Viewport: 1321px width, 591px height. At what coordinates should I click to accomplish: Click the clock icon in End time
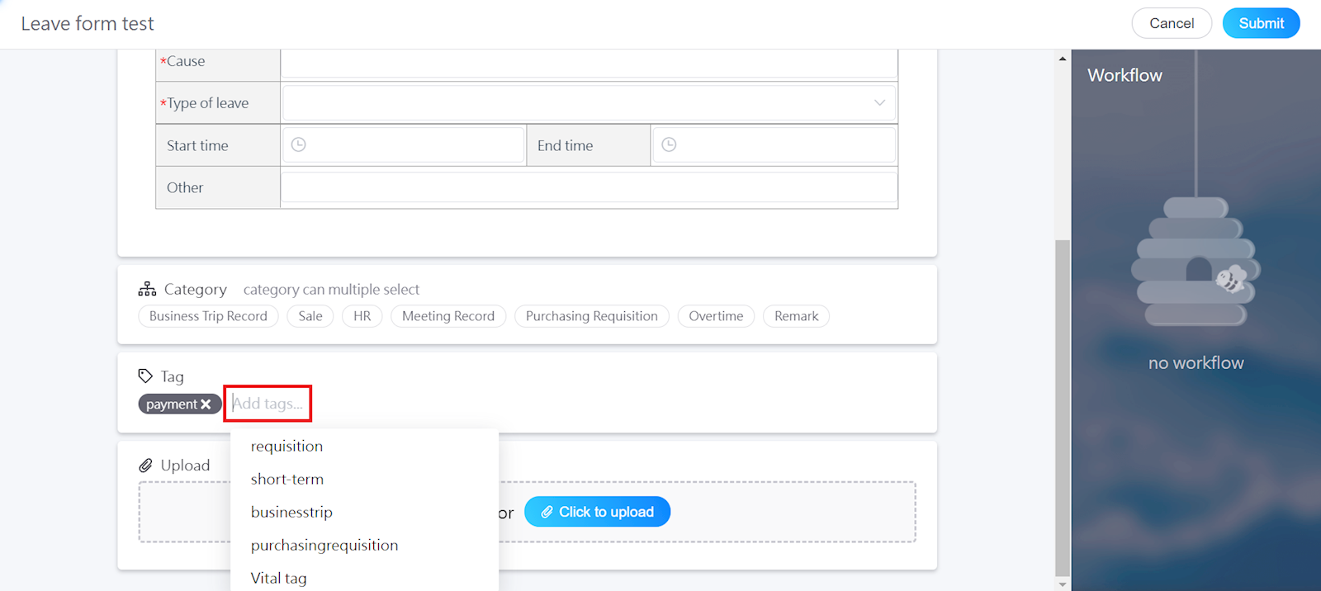(669, 144)
